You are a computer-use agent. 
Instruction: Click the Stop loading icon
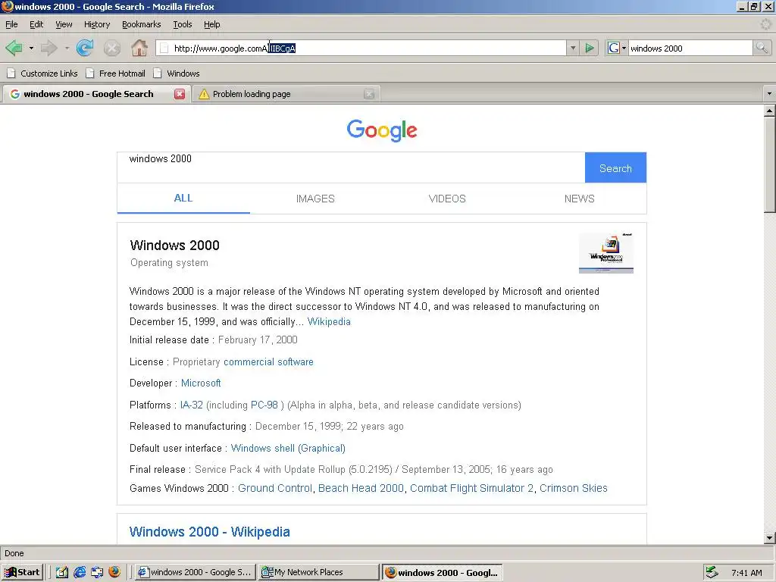pos(112,48)
